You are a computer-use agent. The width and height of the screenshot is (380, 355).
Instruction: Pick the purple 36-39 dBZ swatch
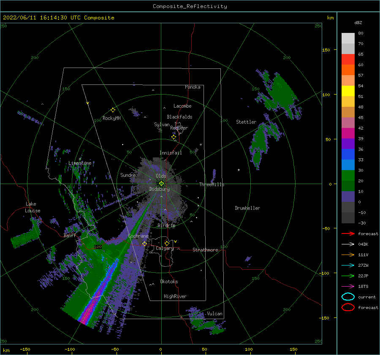pos(348,144)
